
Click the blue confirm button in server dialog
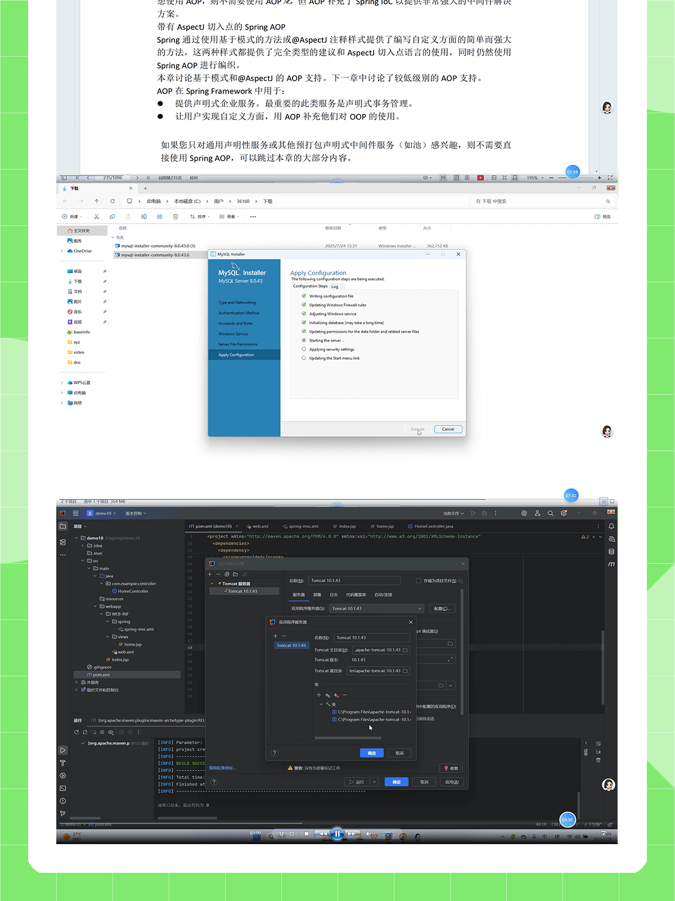pos(371,753)
